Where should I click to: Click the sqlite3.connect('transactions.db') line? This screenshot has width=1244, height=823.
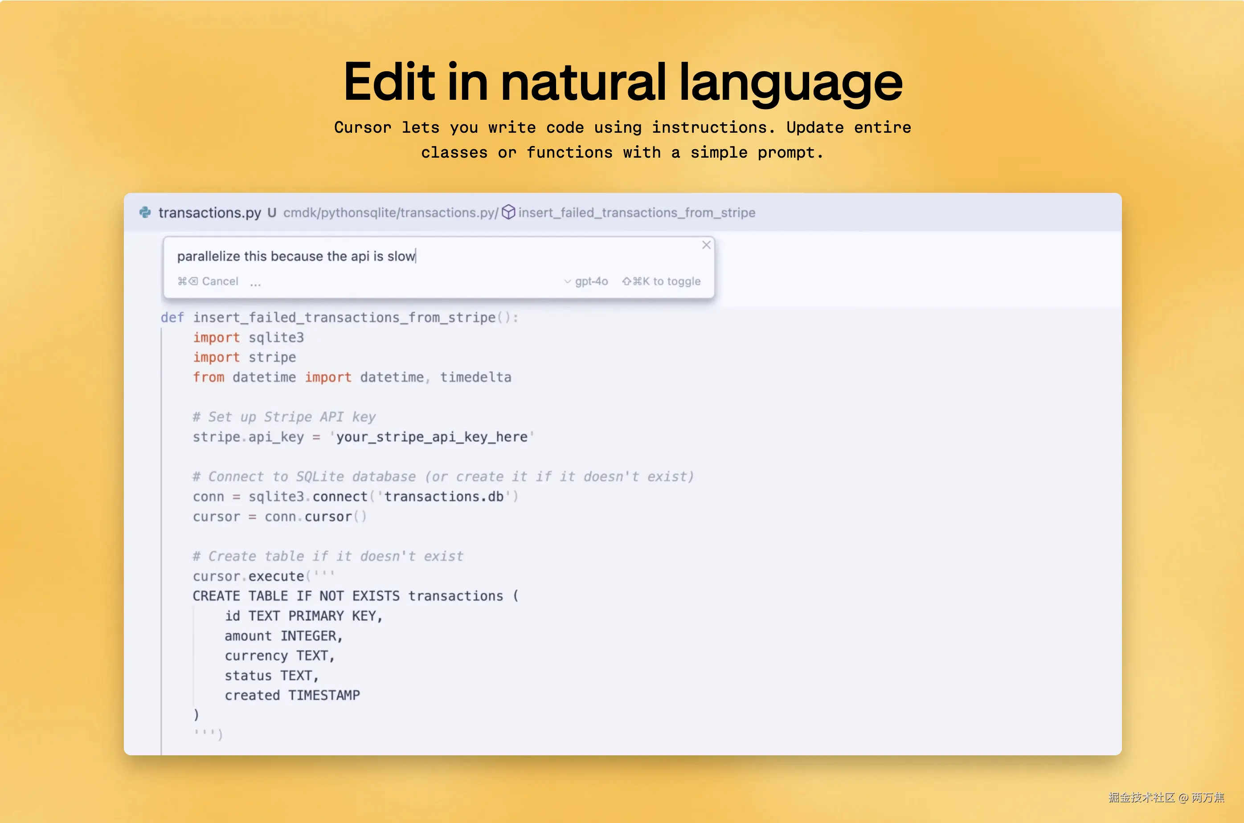pyautogui.click(x=355, y=497)
